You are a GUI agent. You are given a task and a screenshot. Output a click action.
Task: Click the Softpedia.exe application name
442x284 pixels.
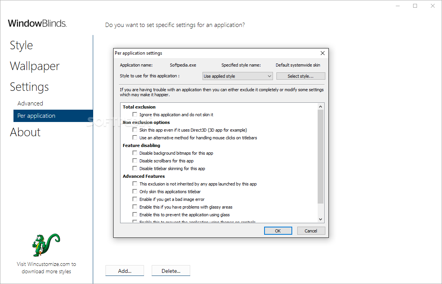pyautogui.click(x=183, y=65)
